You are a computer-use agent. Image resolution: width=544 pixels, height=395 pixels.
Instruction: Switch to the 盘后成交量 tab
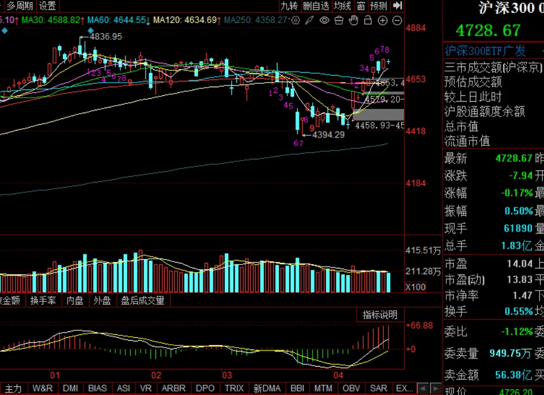(x=143, y=300)
